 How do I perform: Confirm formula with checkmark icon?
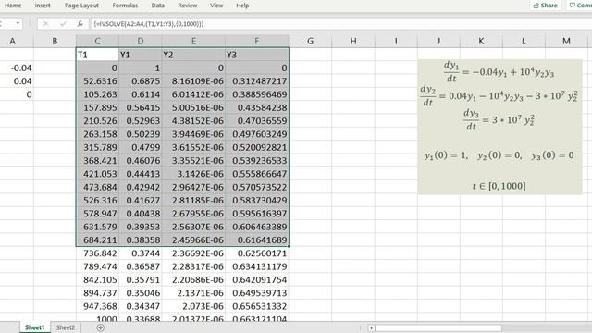coord(63,23)
